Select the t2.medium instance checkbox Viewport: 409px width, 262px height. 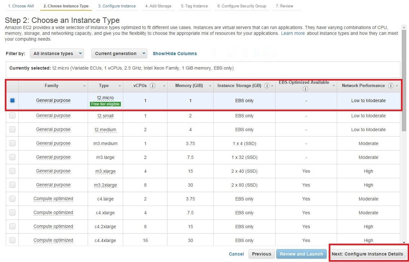click(x=12, y=129)
